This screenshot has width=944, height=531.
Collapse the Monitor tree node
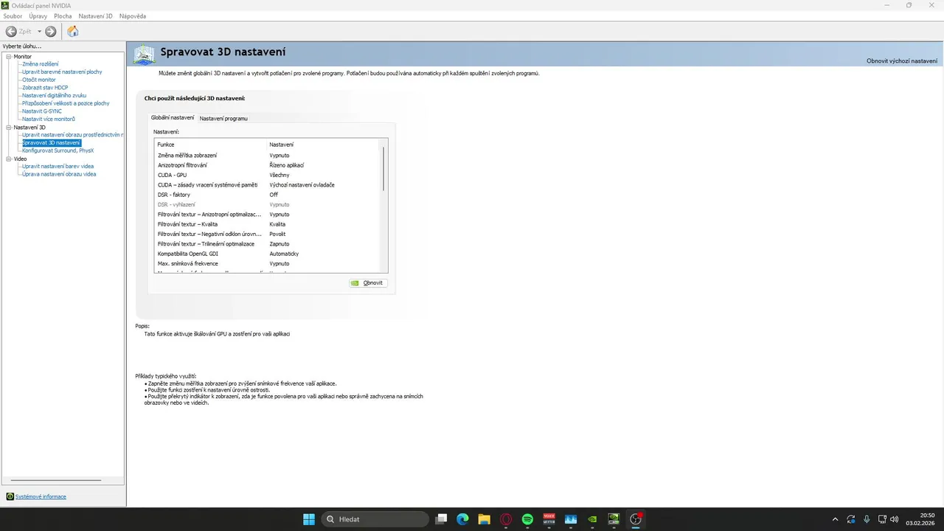point(8,56)
